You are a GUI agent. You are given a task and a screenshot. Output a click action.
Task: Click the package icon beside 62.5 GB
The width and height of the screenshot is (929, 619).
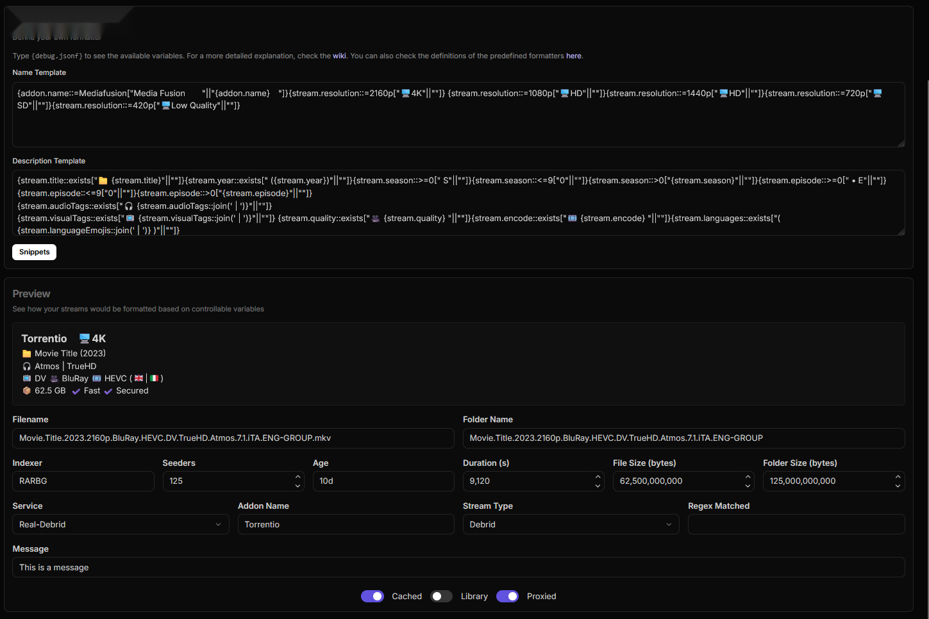coord(26,391)
